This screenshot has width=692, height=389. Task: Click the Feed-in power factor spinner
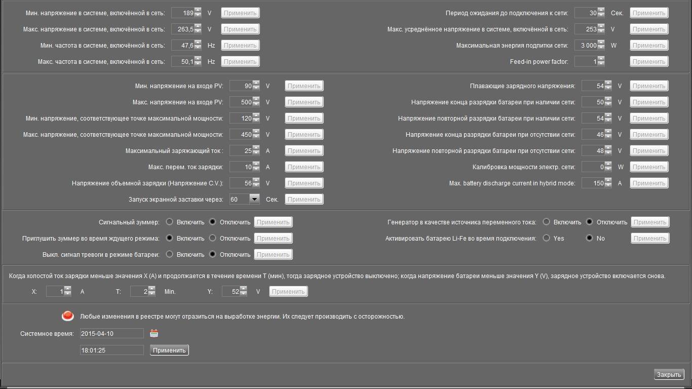(601, 62)
